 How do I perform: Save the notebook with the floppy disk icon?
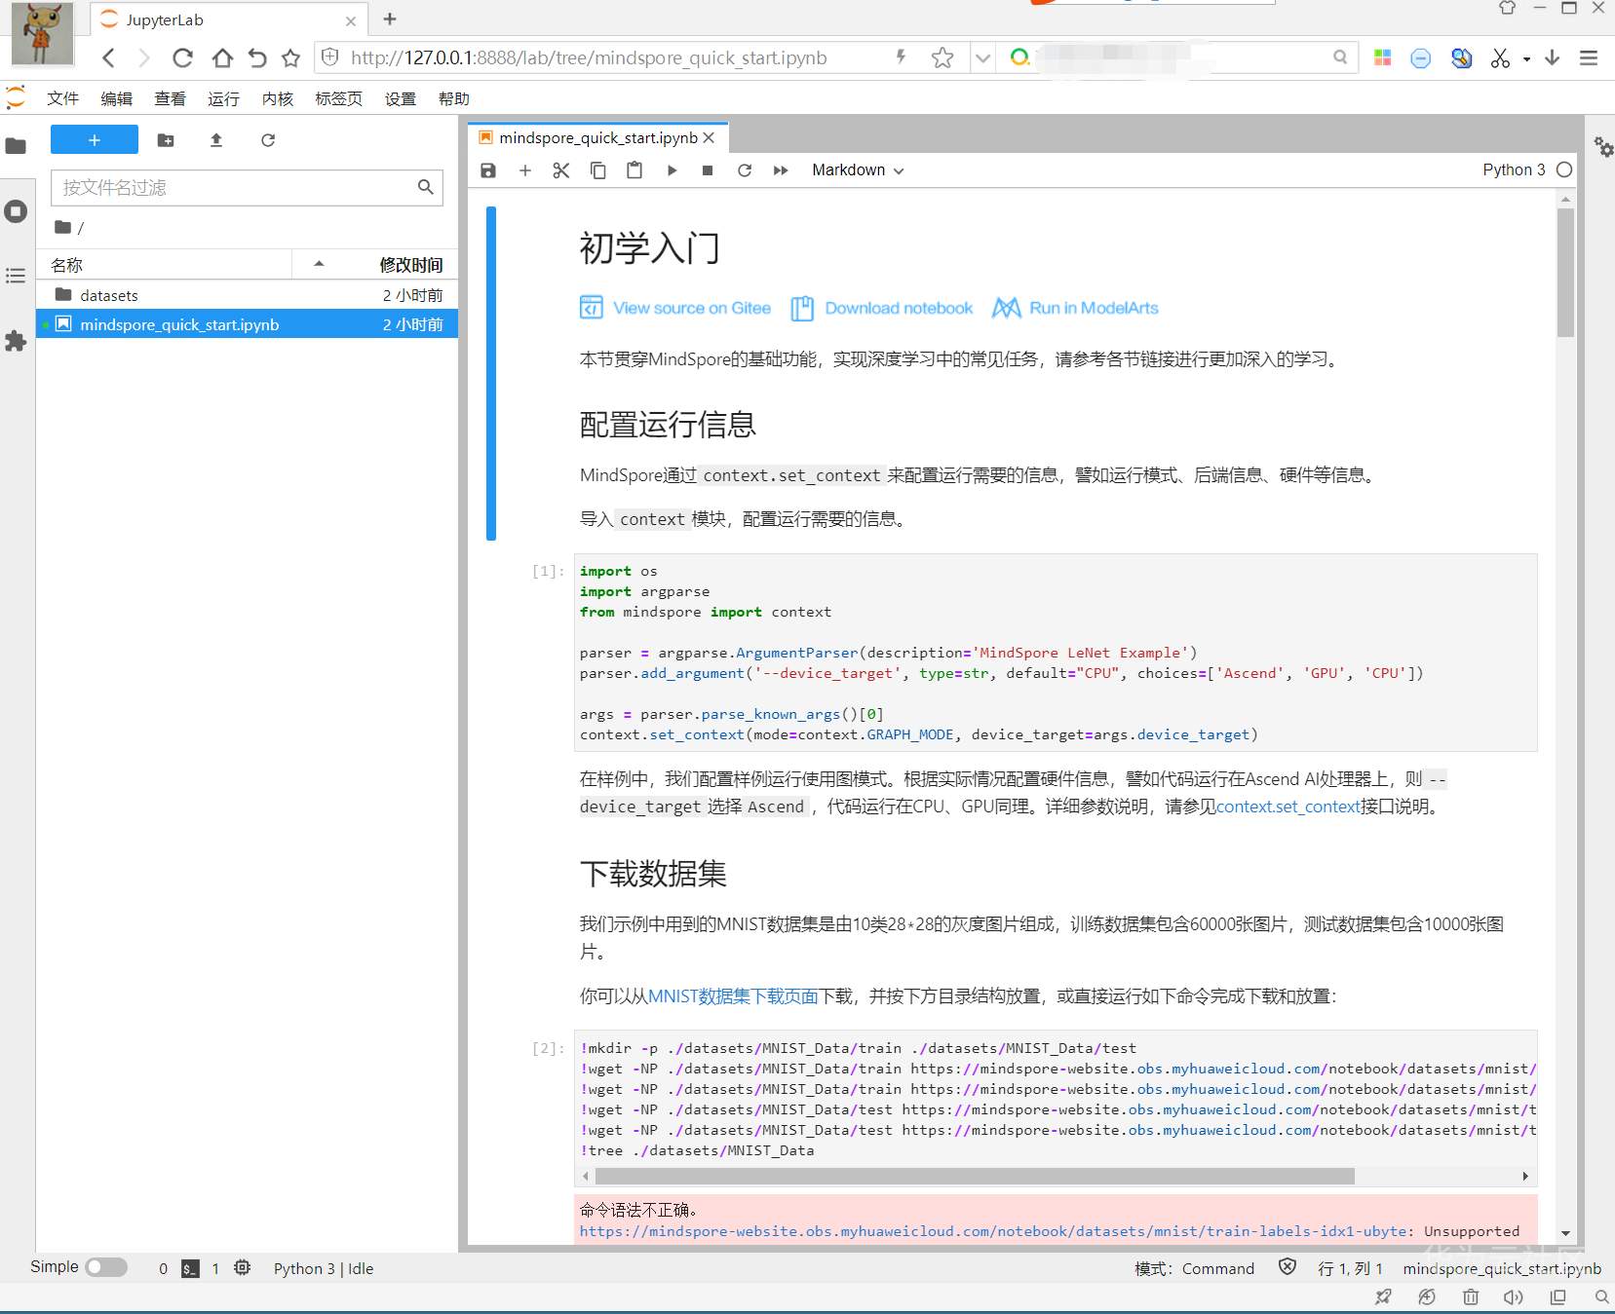(488, 170)
